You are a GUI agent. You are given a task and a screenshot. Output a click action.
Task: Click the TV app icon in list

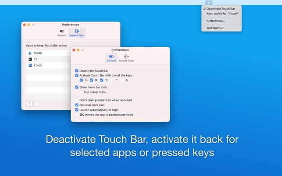point(30,59)
